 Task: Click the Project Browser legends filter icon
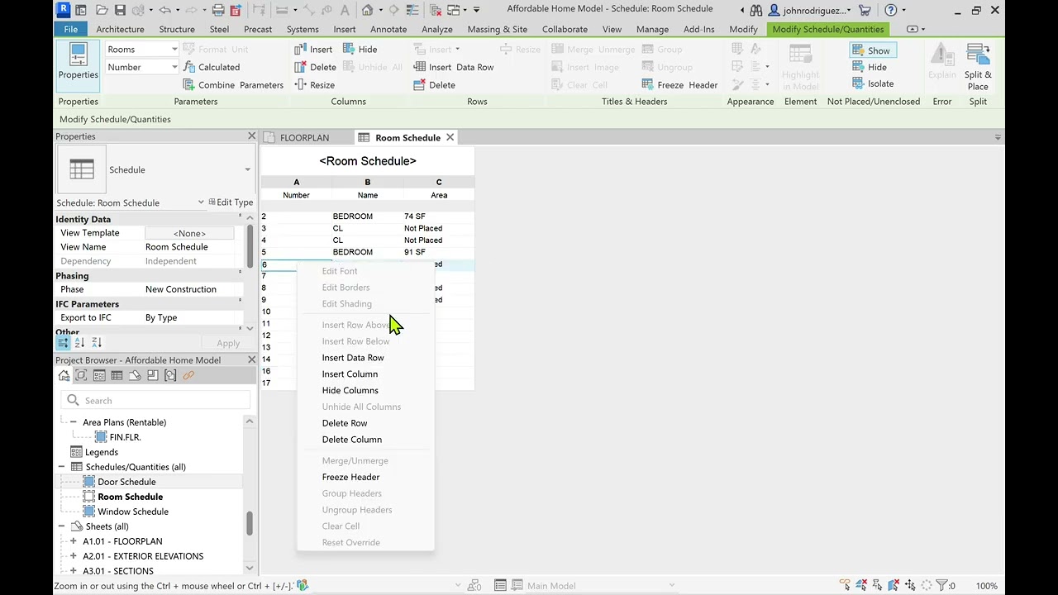tap(99, 375)
